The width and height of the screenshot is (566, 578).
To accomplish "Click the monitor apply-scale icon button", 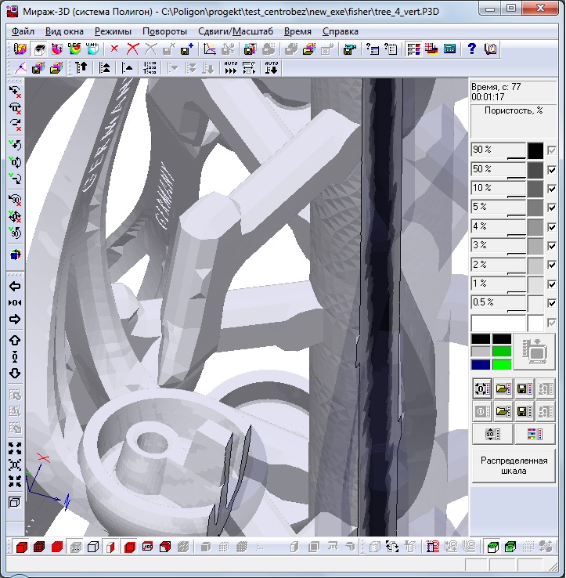I will pyautogui.click(x=535, y=352).
